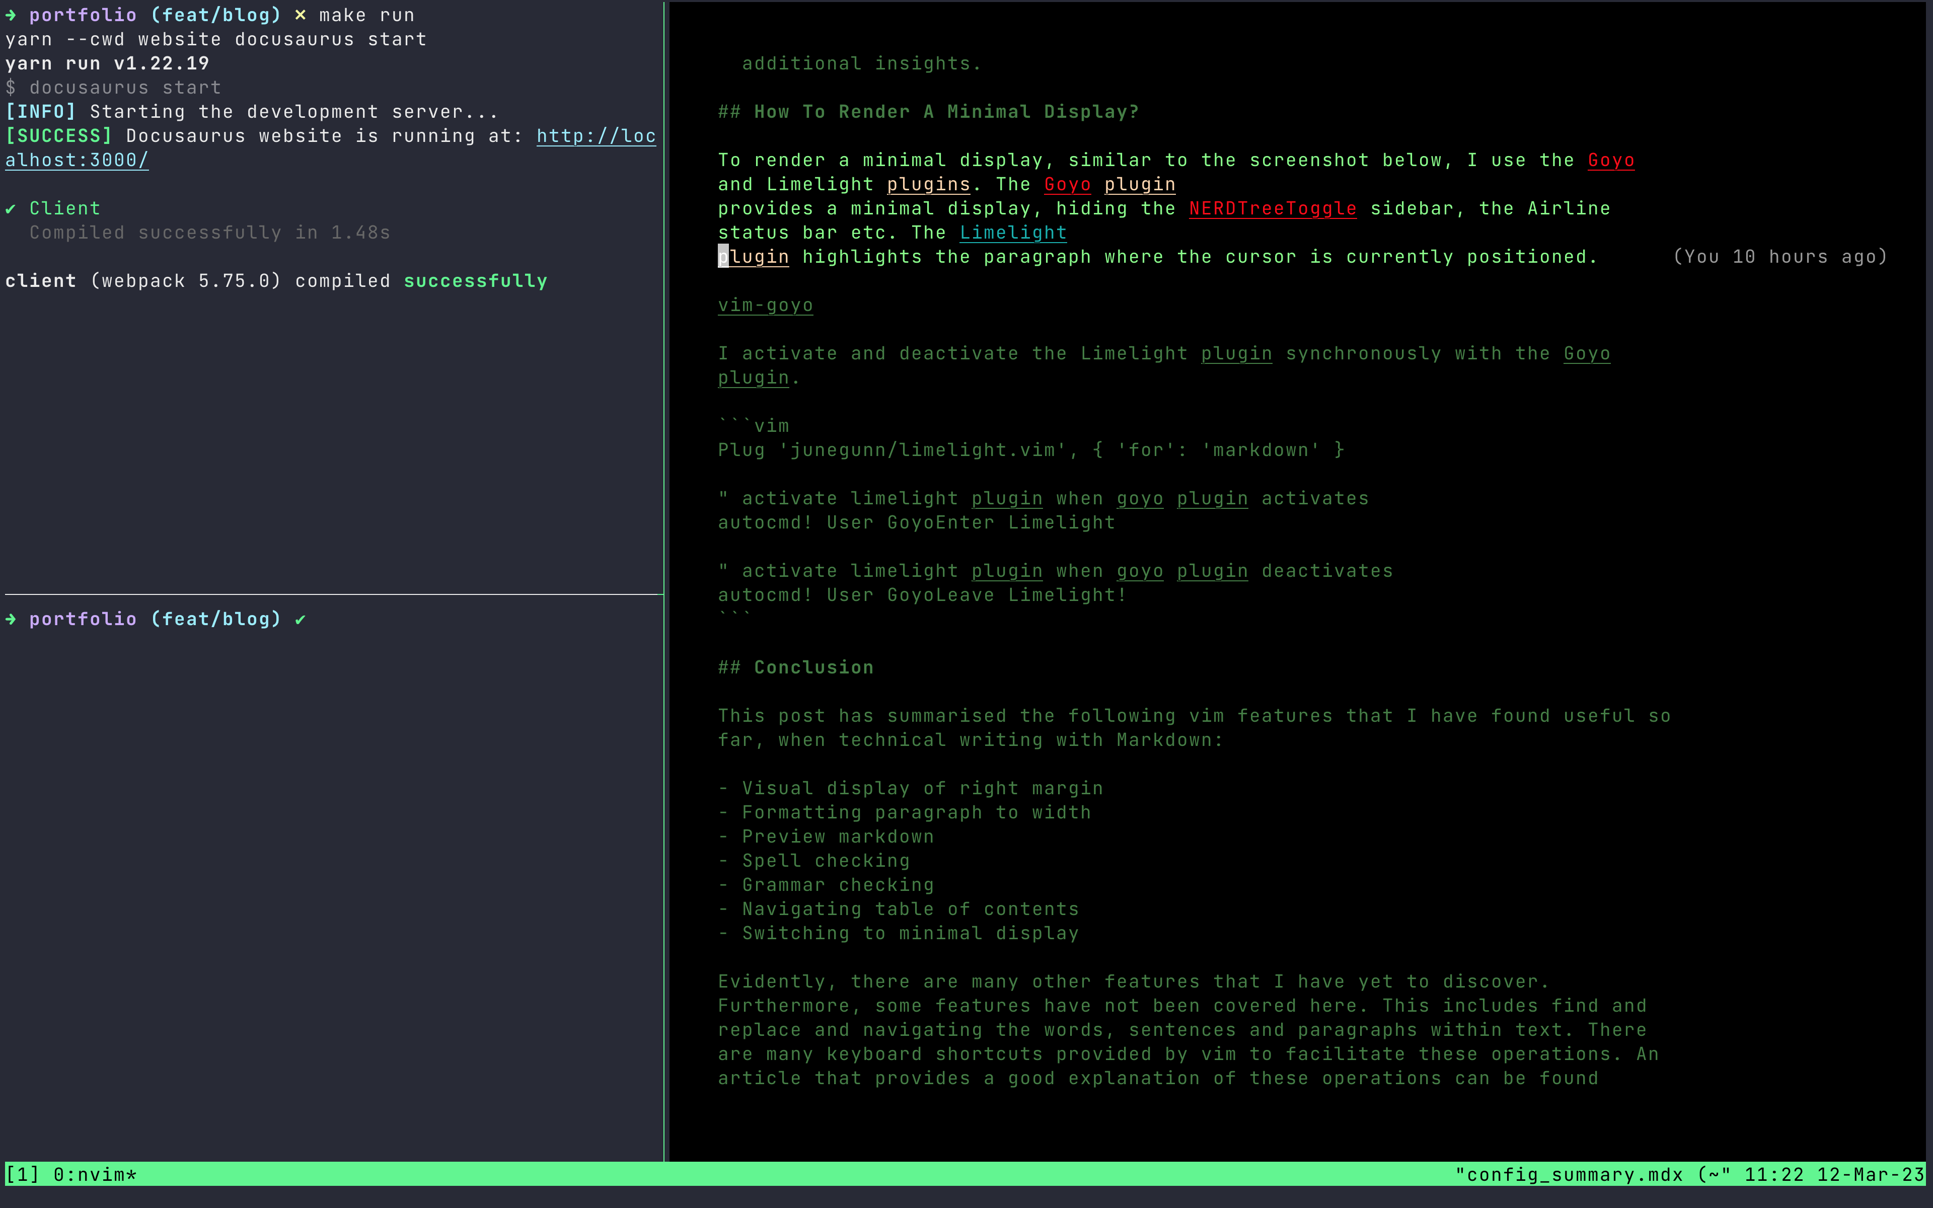The height and width of the screenshot is (1208, 1933).
Task: Open the localhost:3000 URL link
Action: click(595, 136)
